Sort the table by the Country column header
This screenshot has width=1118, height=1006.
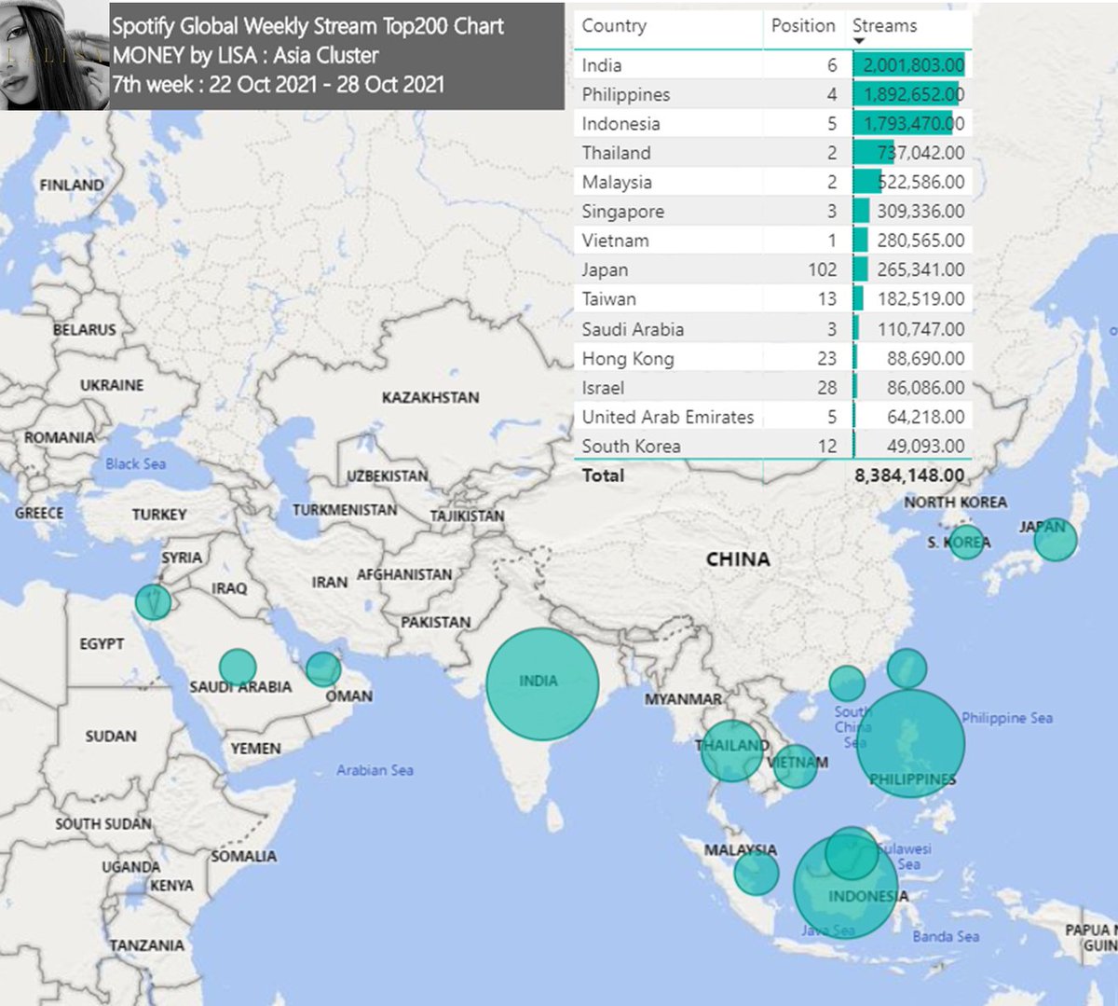point(614,26)
